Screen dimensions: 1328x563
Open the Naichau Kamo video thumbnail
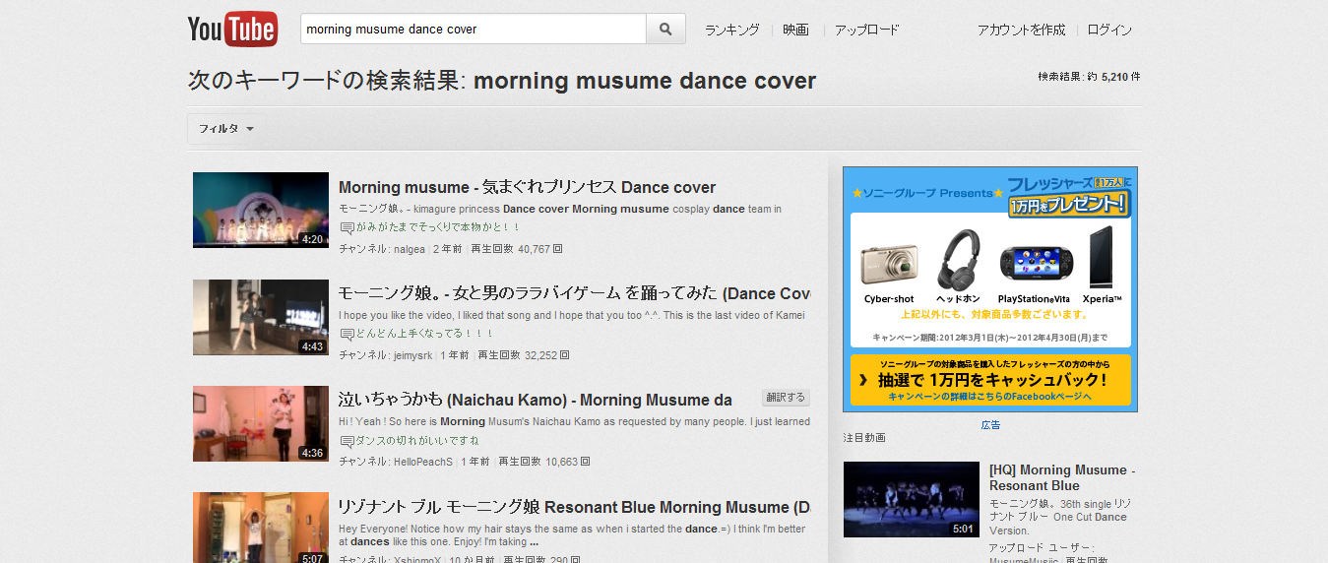click(x=260, y=423)
